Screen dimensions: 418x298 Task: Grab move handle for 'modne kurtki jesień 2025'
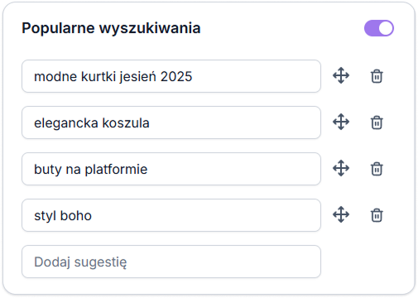(341, 75)
